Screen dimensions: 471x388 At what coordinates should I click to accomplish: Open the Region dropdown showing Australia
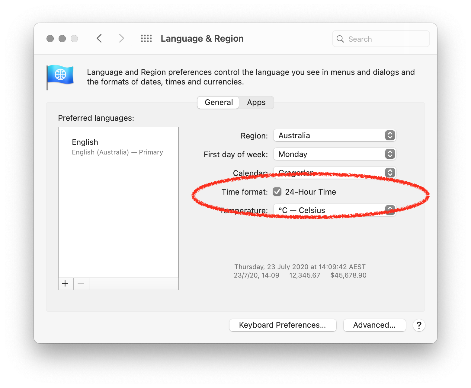335,135
